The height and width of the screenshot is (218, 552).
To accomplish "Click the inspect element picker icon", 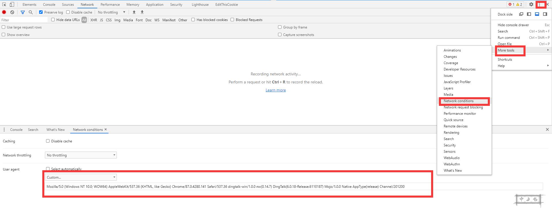I will [4, 5].
